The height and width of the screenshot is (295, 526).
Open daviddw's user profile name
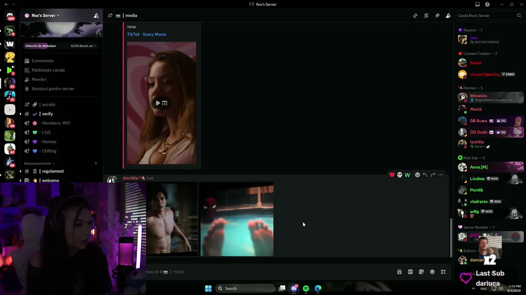(x=131, y=178)
